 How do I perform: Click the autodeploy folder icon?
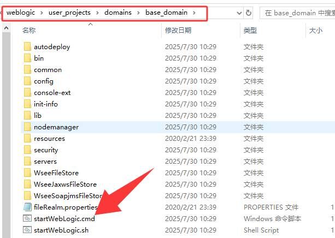pos(27,46)
